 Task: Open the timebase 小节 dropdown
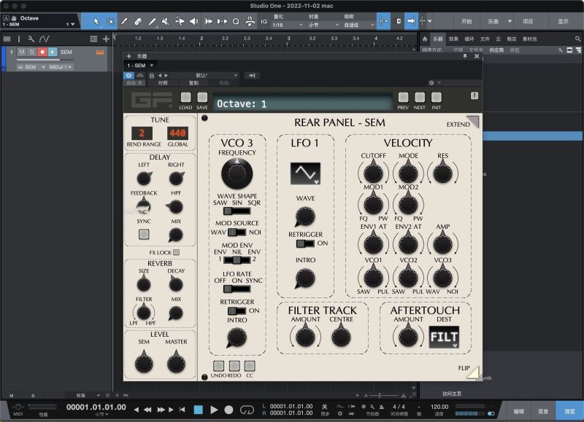pyautogui.click(x=323, y=25)
